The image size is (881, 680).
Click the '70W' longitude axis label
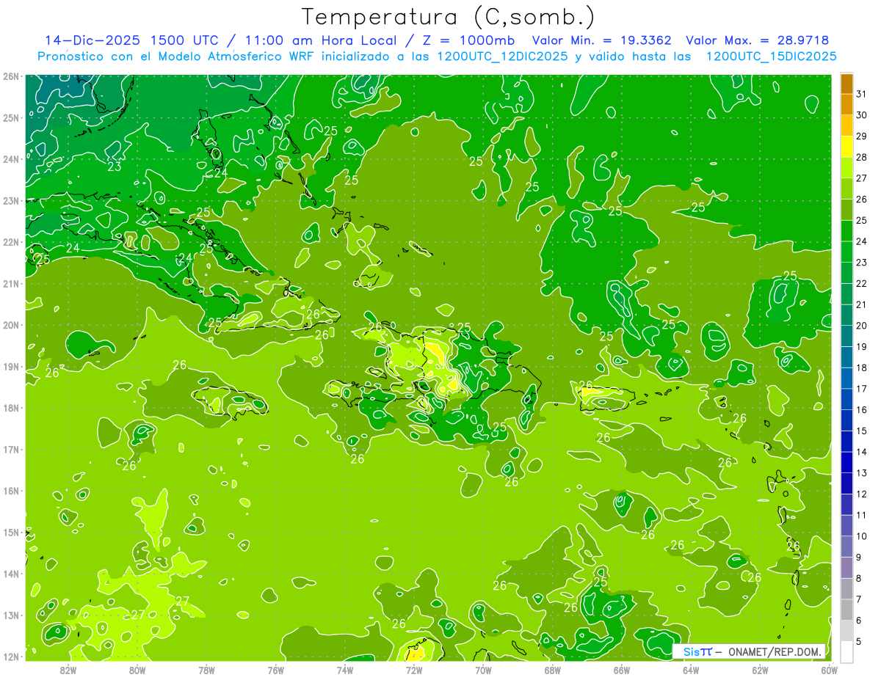(x=483, y=670)
